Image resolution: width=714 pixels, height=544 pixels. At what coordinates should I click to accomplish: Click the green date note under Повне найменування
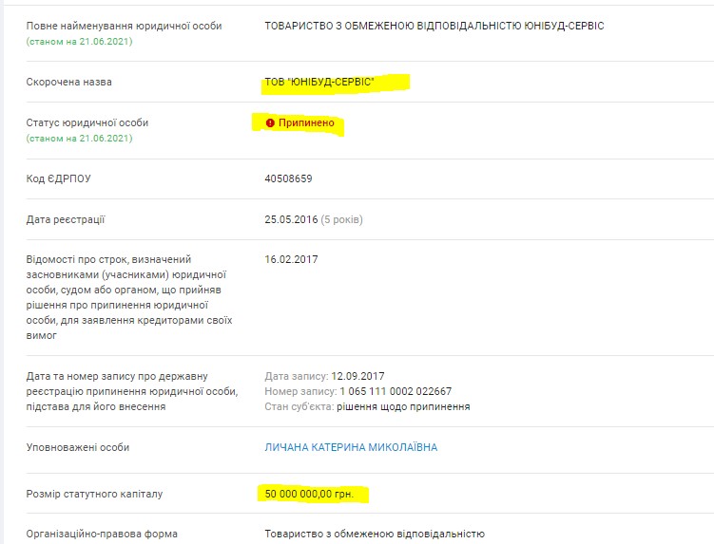coord(80,42)
